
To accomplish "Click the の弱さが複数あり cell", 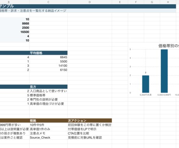I will coord(15,133).
